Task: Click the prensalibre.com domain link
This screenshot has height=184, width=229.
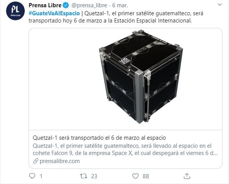Action: (60, 161)
